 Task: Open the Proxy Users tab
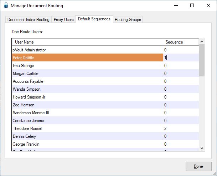[63, 20]
